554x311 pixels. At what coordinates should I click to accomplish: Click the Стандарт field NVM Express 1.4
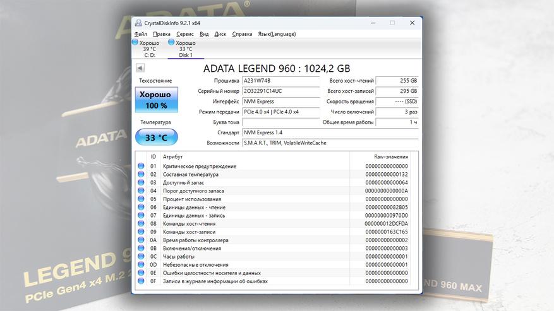(330, 132)
